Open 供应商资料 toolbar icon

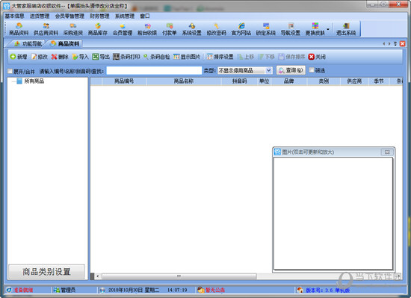[x=46, y=29]
